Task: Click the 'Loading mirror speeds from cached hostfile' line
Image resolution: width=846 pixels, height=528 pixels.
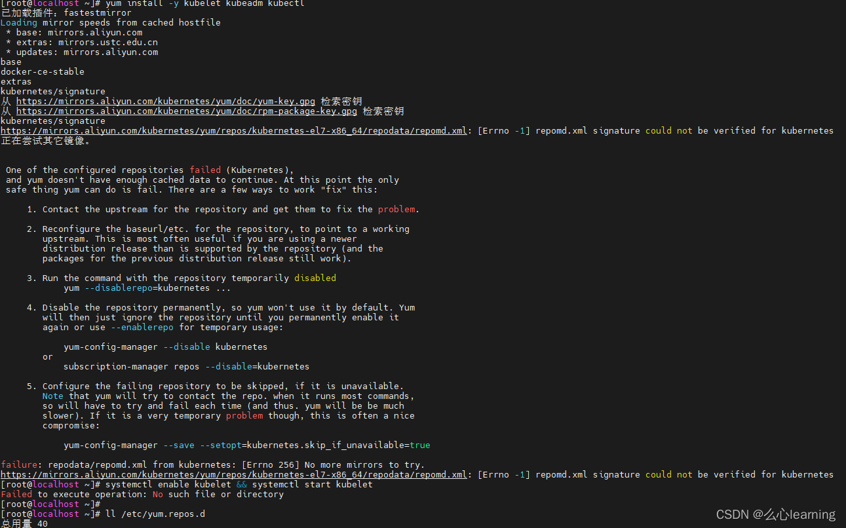Action: pyautogui.click(x=111, y=23)
